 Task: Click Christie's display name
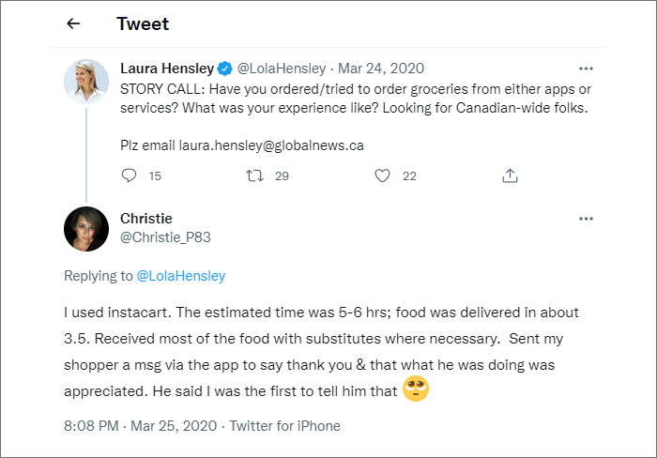point(146,219)
